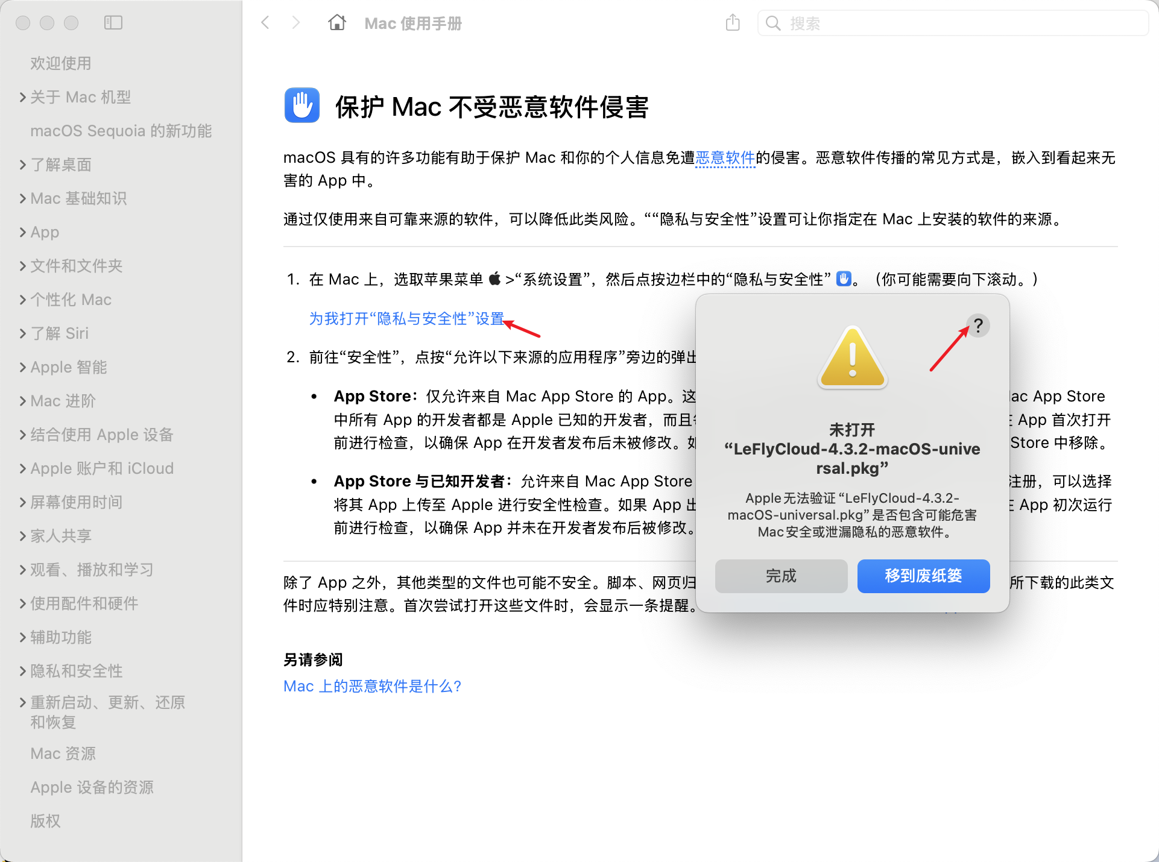Open 结合使用 Apple 设备 sidebar topic
Image resolution: width=1159 pixels, height=862 pixels.
click(x=102, y=435)
